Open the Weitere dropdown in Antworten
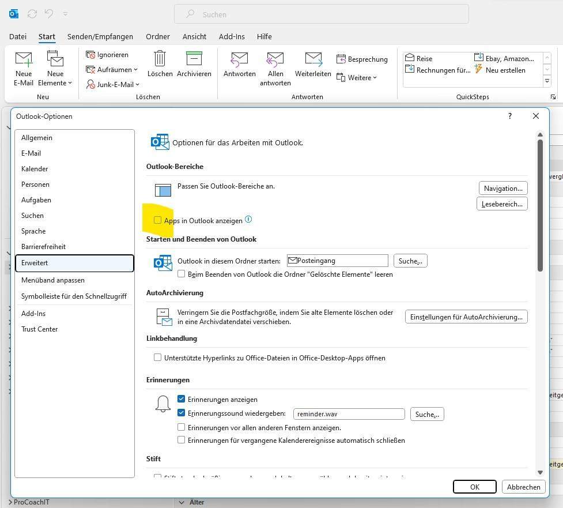563x508 pixels. [x=357, y=78]
